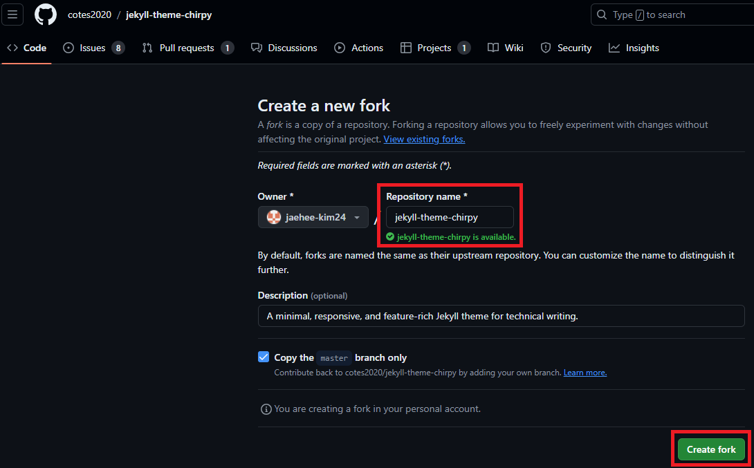The width and height of the screenshot is (754, 468).
Task: Open the hamburger navigation menu
Action: point(12,15)
